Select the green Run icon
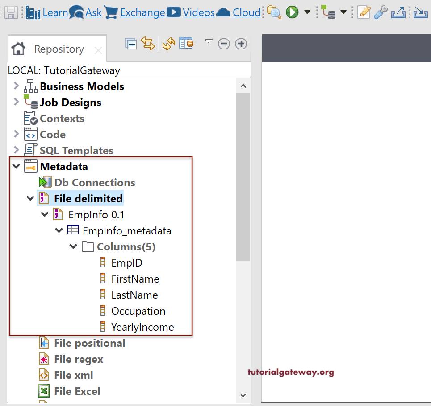Image resolution: width=431 pixels, height=406 pixels. click(292, 12)
